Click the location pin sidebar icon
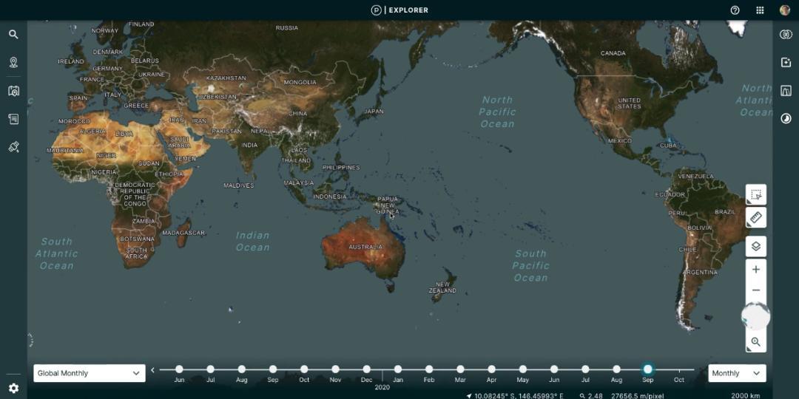This screenshot has height=399, width=799. tap(13, 63)
